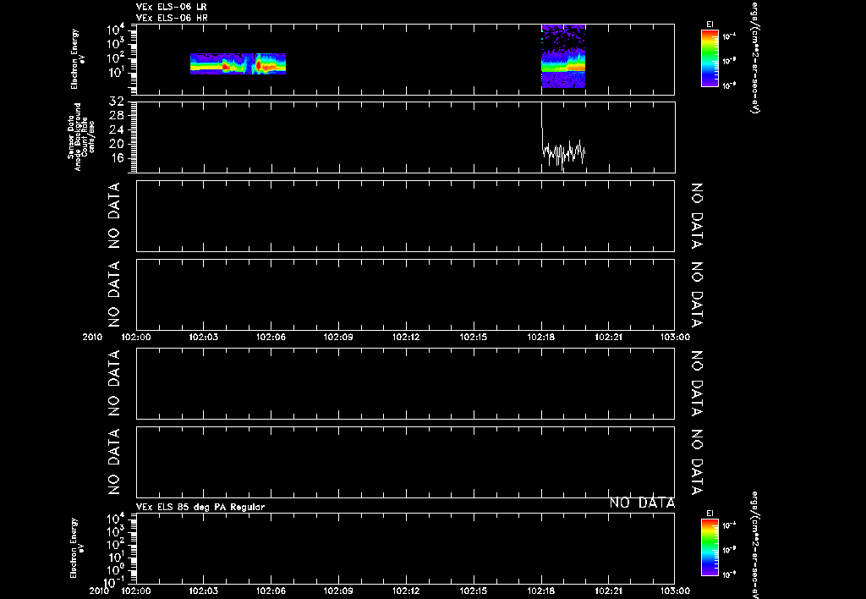Click the '32' tick label on count rate axis
The width and height of the screenshot is (866, 599).
(x=116, y=102)
